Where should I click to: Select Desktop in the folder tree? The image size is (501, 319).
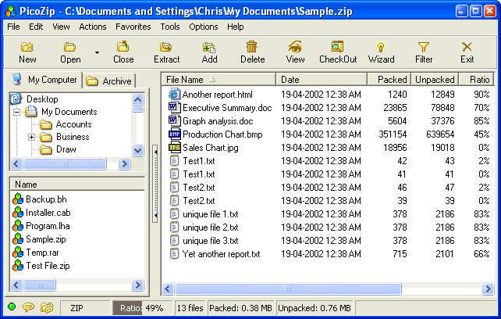[x=42, y=99]
